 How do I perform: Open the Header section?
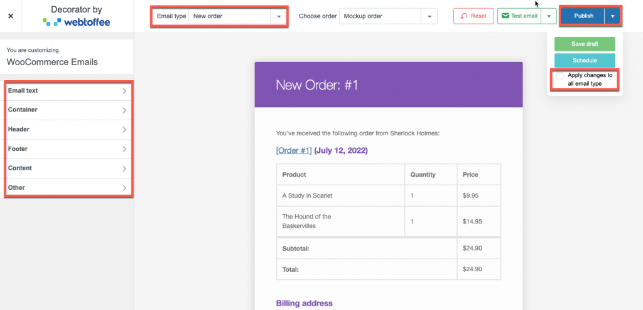pos(68,130)
